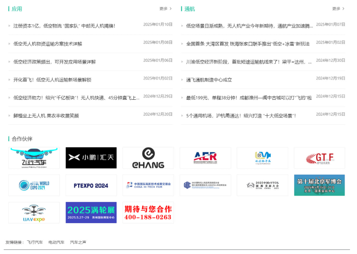Open the eVTOL World Expo 2024 logo

click(34, 185)
